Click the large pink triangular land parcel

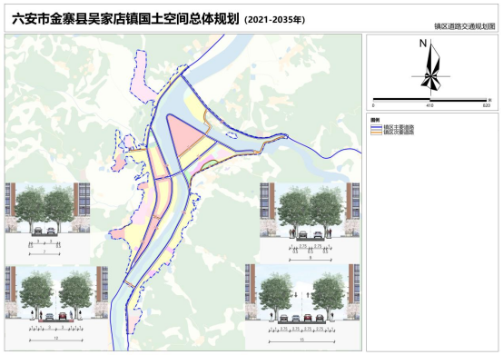pos(183,133)
